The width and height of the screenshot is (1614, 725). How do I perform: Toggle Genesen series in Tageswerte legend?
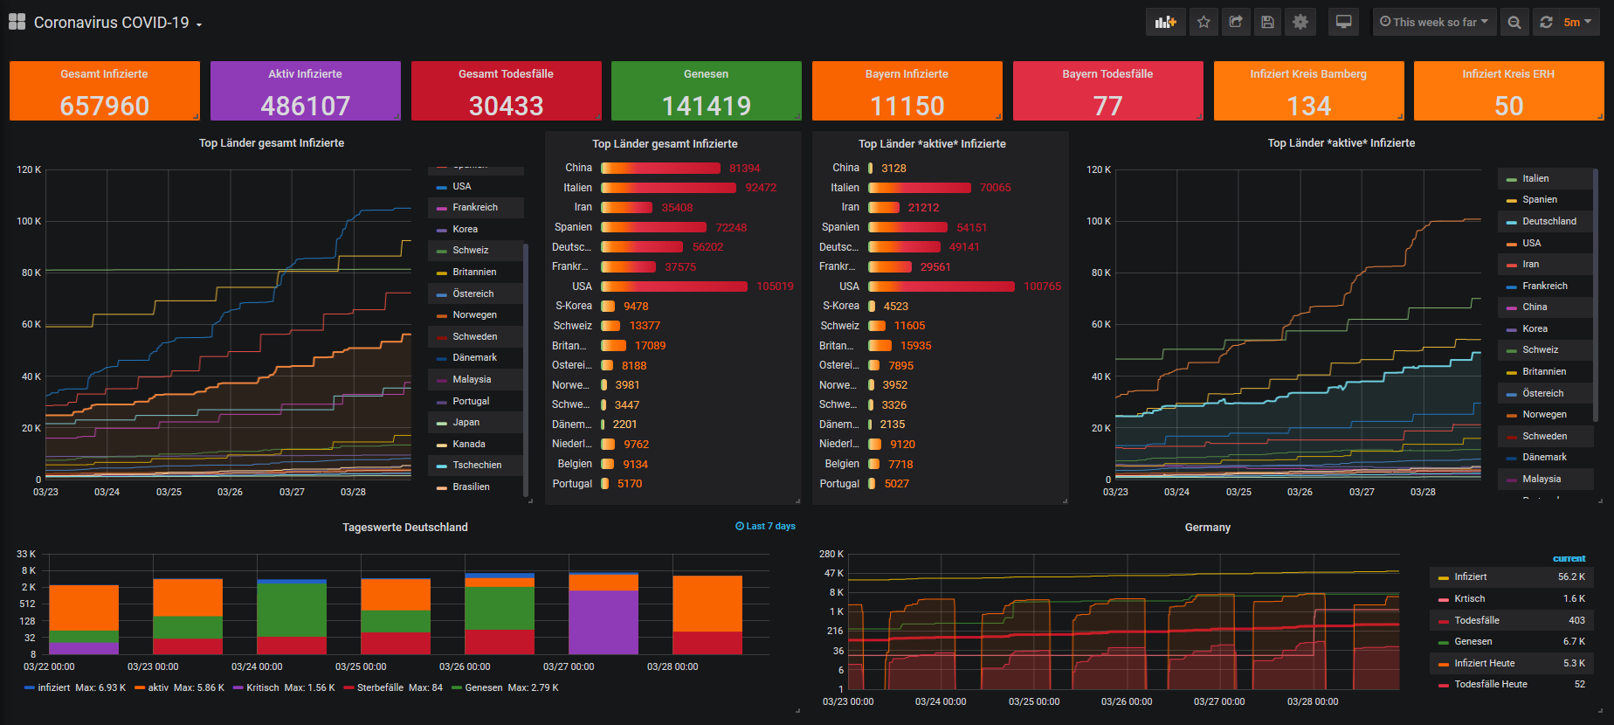click(x=484, y=687)
